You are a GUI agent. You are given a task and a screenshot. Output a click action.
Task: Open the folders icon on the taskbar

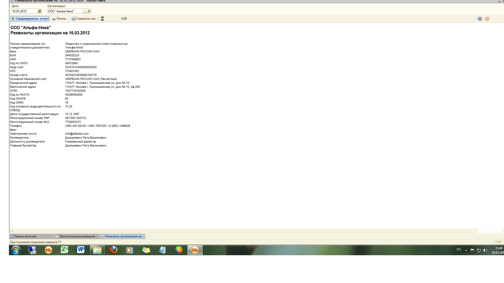(146, 250)
